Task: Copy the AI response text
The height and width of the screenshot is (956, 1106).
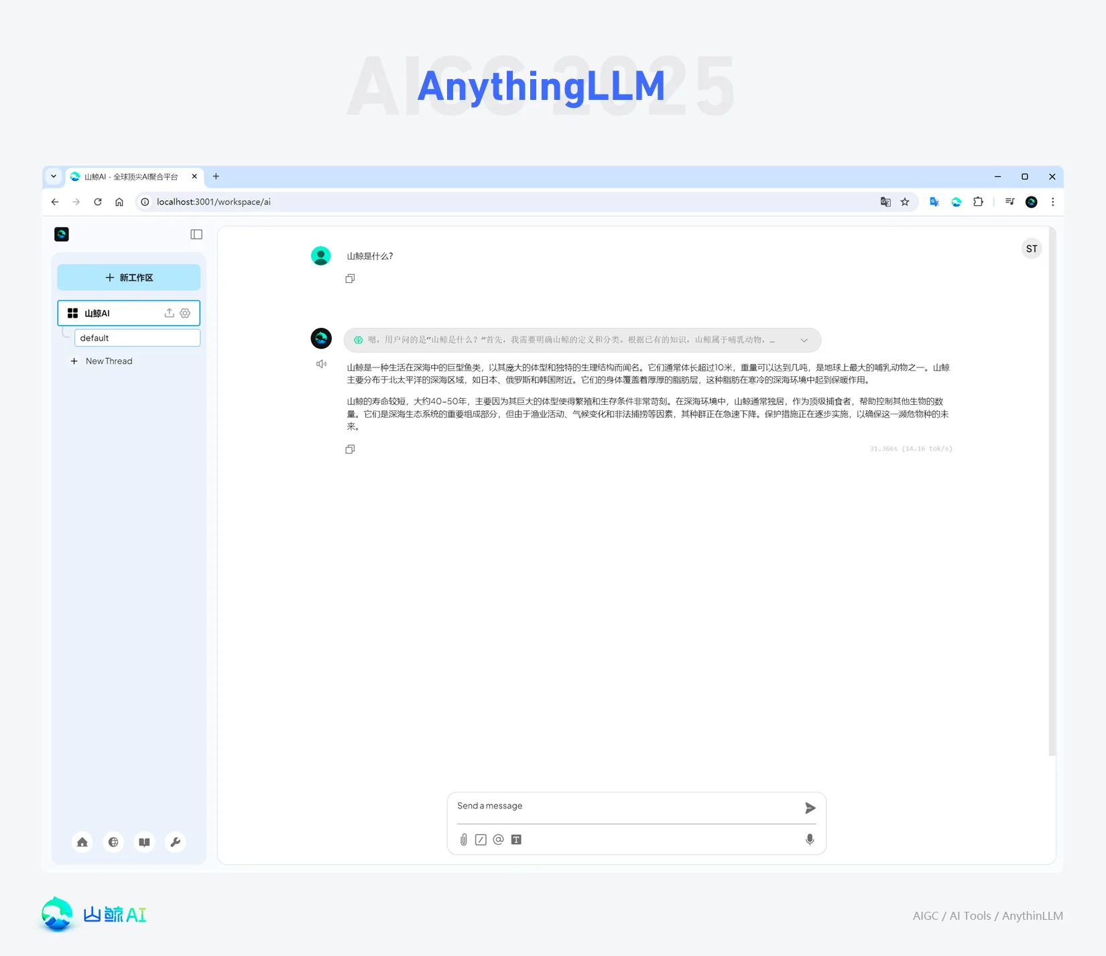Action: [350, 449]
